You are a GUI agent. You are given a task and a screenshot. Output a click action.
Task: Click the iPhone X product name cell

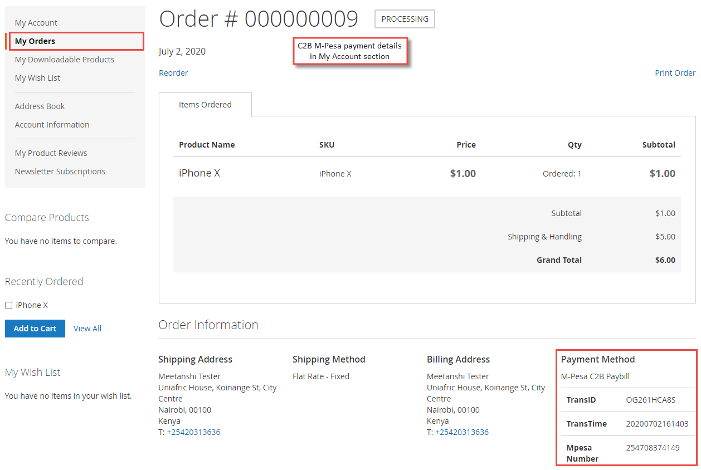[x=199, y=173]
